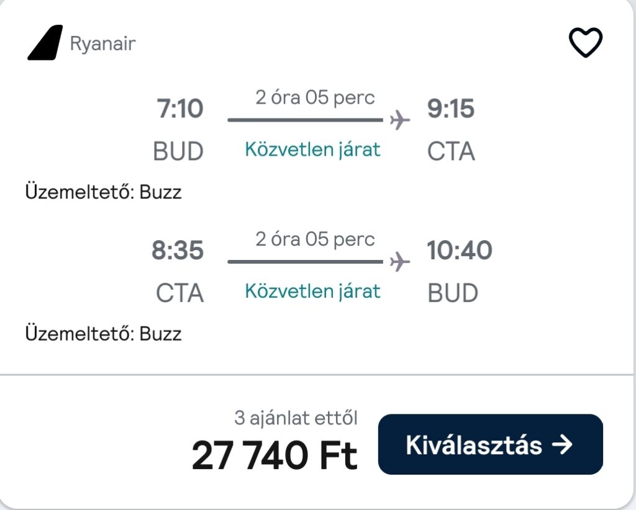The image size is (636, 510).
Task: Select the 7:10 departure time
Action: 179,109
